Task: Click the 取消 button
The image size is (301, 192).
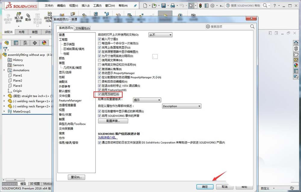Action: tap(225, 187)
